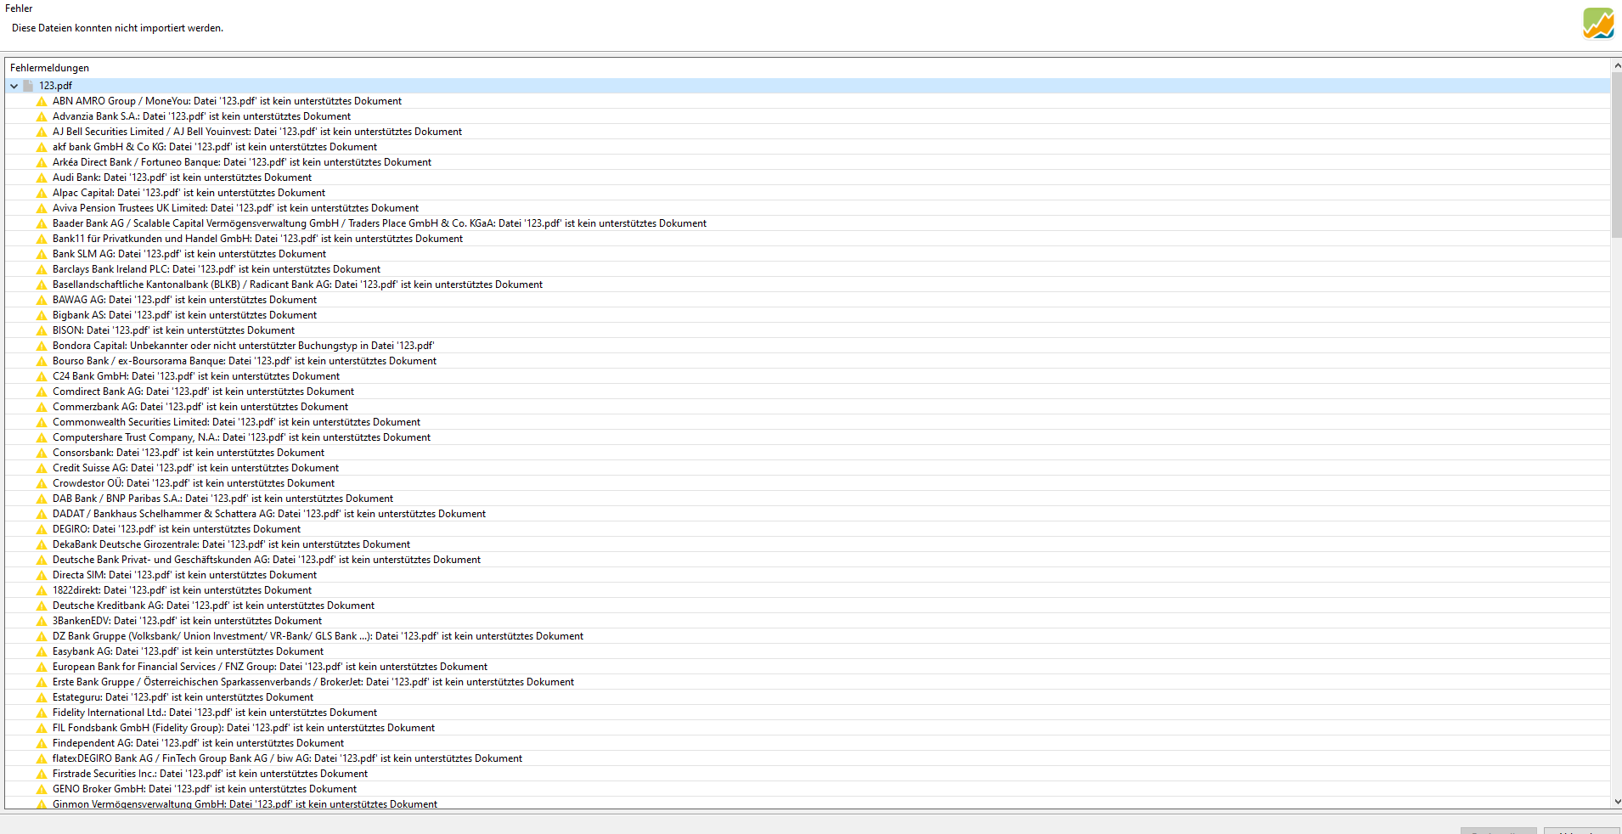Image resolution: width=1622 pixels, height=834 pixels.
Task: Click warning icon next to Audi Bank
Action: (42, 178)
